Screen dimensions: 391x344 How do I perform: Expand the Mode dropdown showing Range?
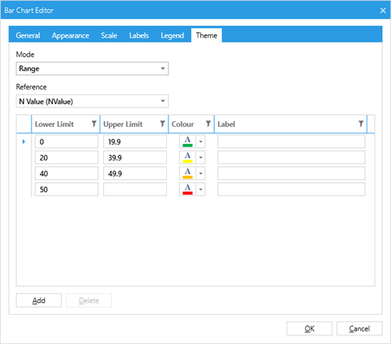pyautogui.click(x=92, y=69)
